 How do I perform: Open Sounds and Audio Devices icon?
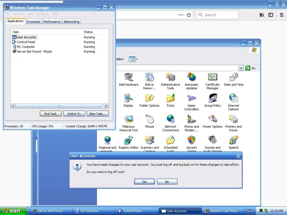(x=212, y=144)
